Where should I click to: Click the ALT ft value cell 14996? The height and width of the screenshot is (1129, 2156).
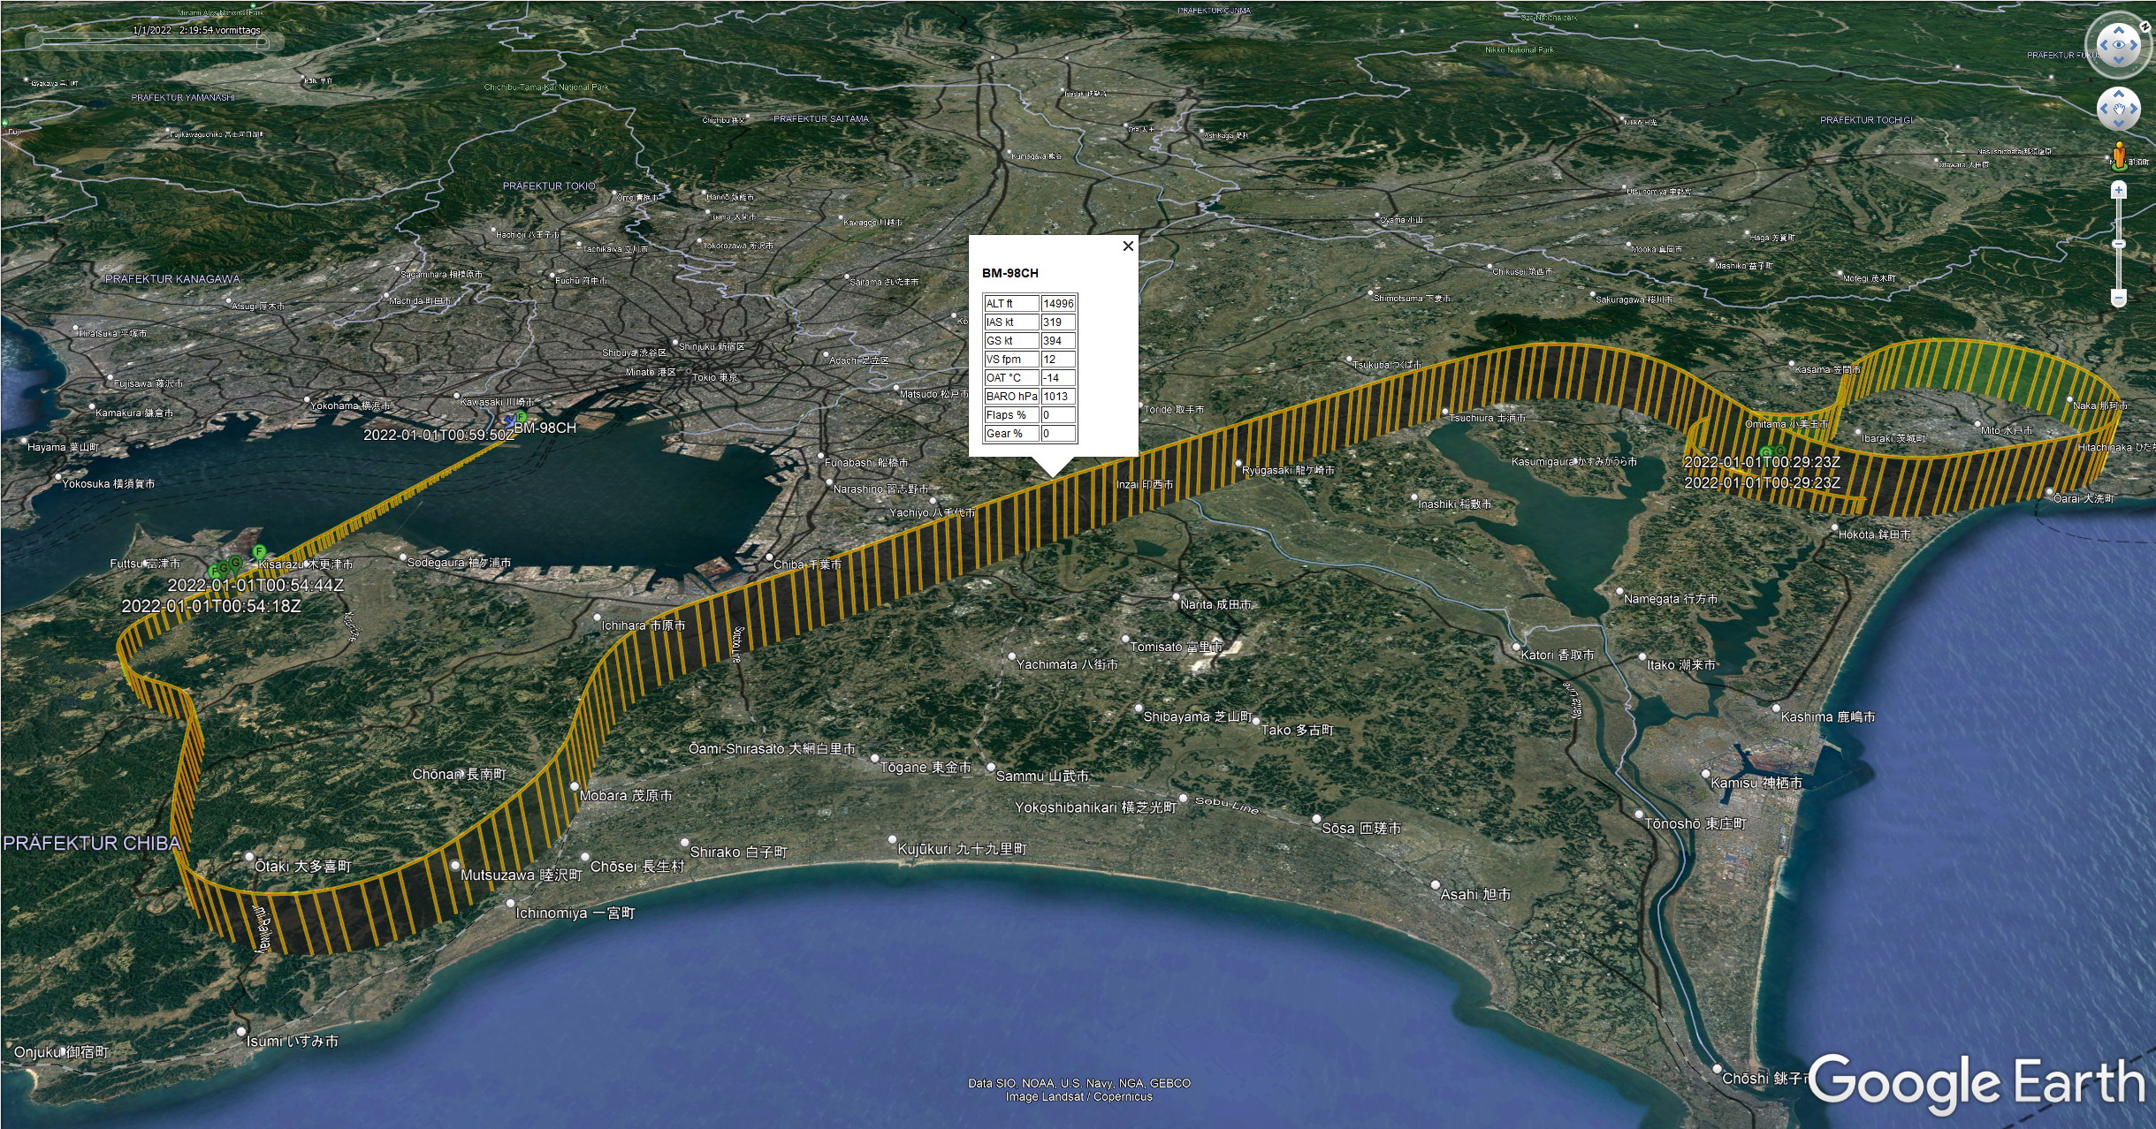[x=1058, y=303]
